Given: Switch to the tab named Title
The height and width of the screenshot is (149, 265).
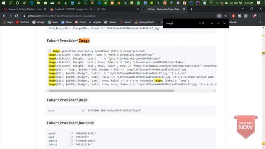Looking at the screenshot, I should tap(117, 9).
